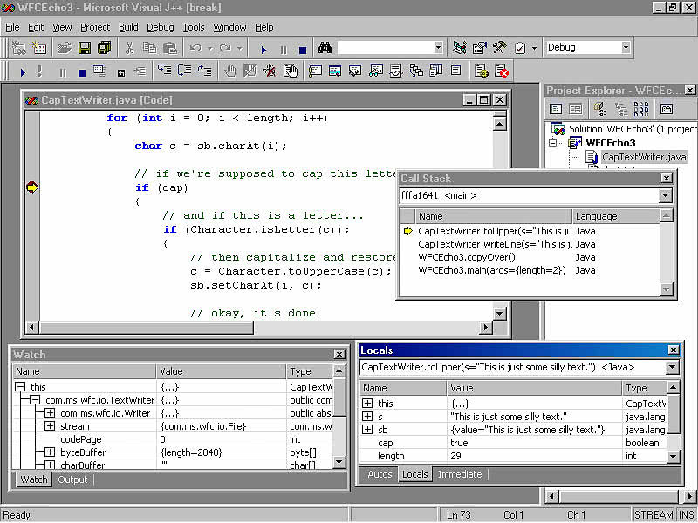
Task: Select WFCEcho3.main call stack frame
Action: pyautogui.click(x=492, y=270)
